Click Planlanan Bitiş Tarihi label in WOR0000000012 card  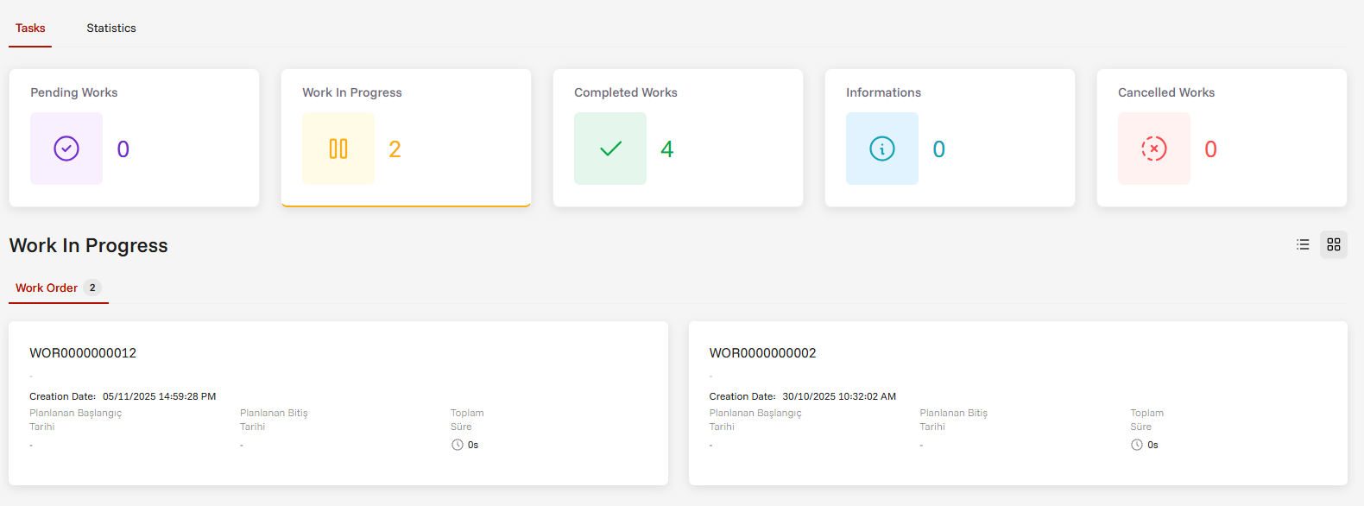[274, 420]
